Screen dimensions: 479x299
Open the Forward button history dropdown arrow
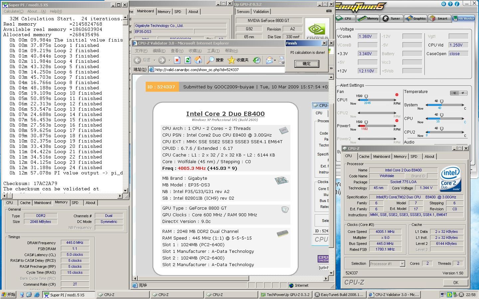[169, 60]
